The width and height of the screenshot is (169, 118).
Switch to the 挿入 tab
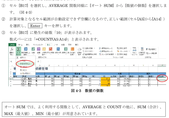click(28, 45)
